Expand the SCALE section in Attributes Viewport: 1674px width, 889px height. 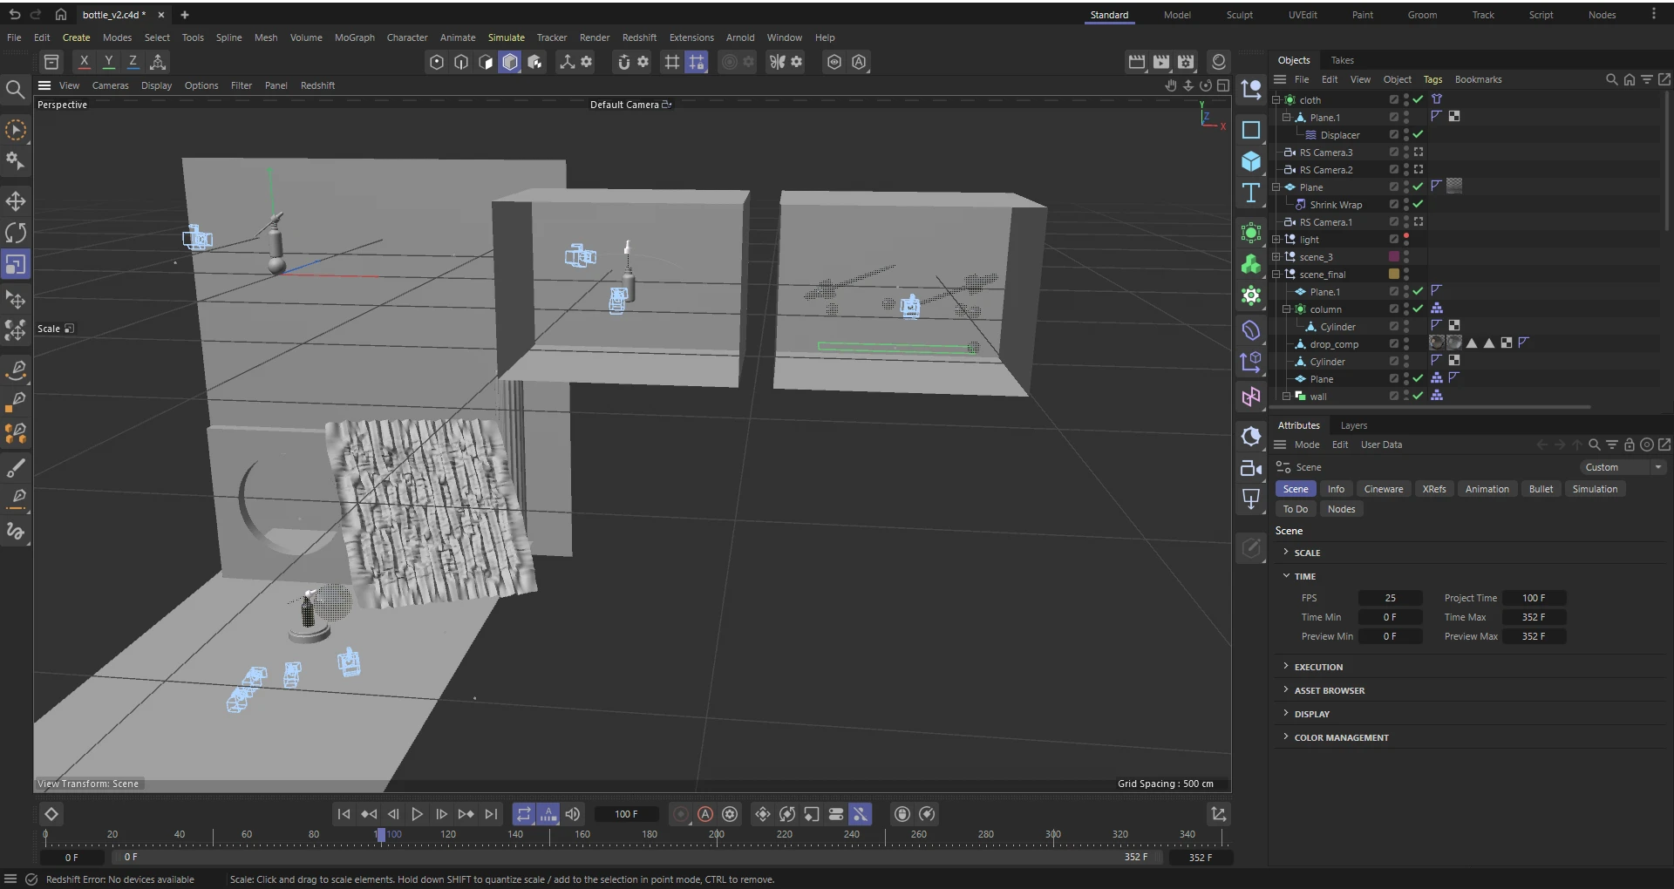pyautogui.click(x=1306, y=553)
